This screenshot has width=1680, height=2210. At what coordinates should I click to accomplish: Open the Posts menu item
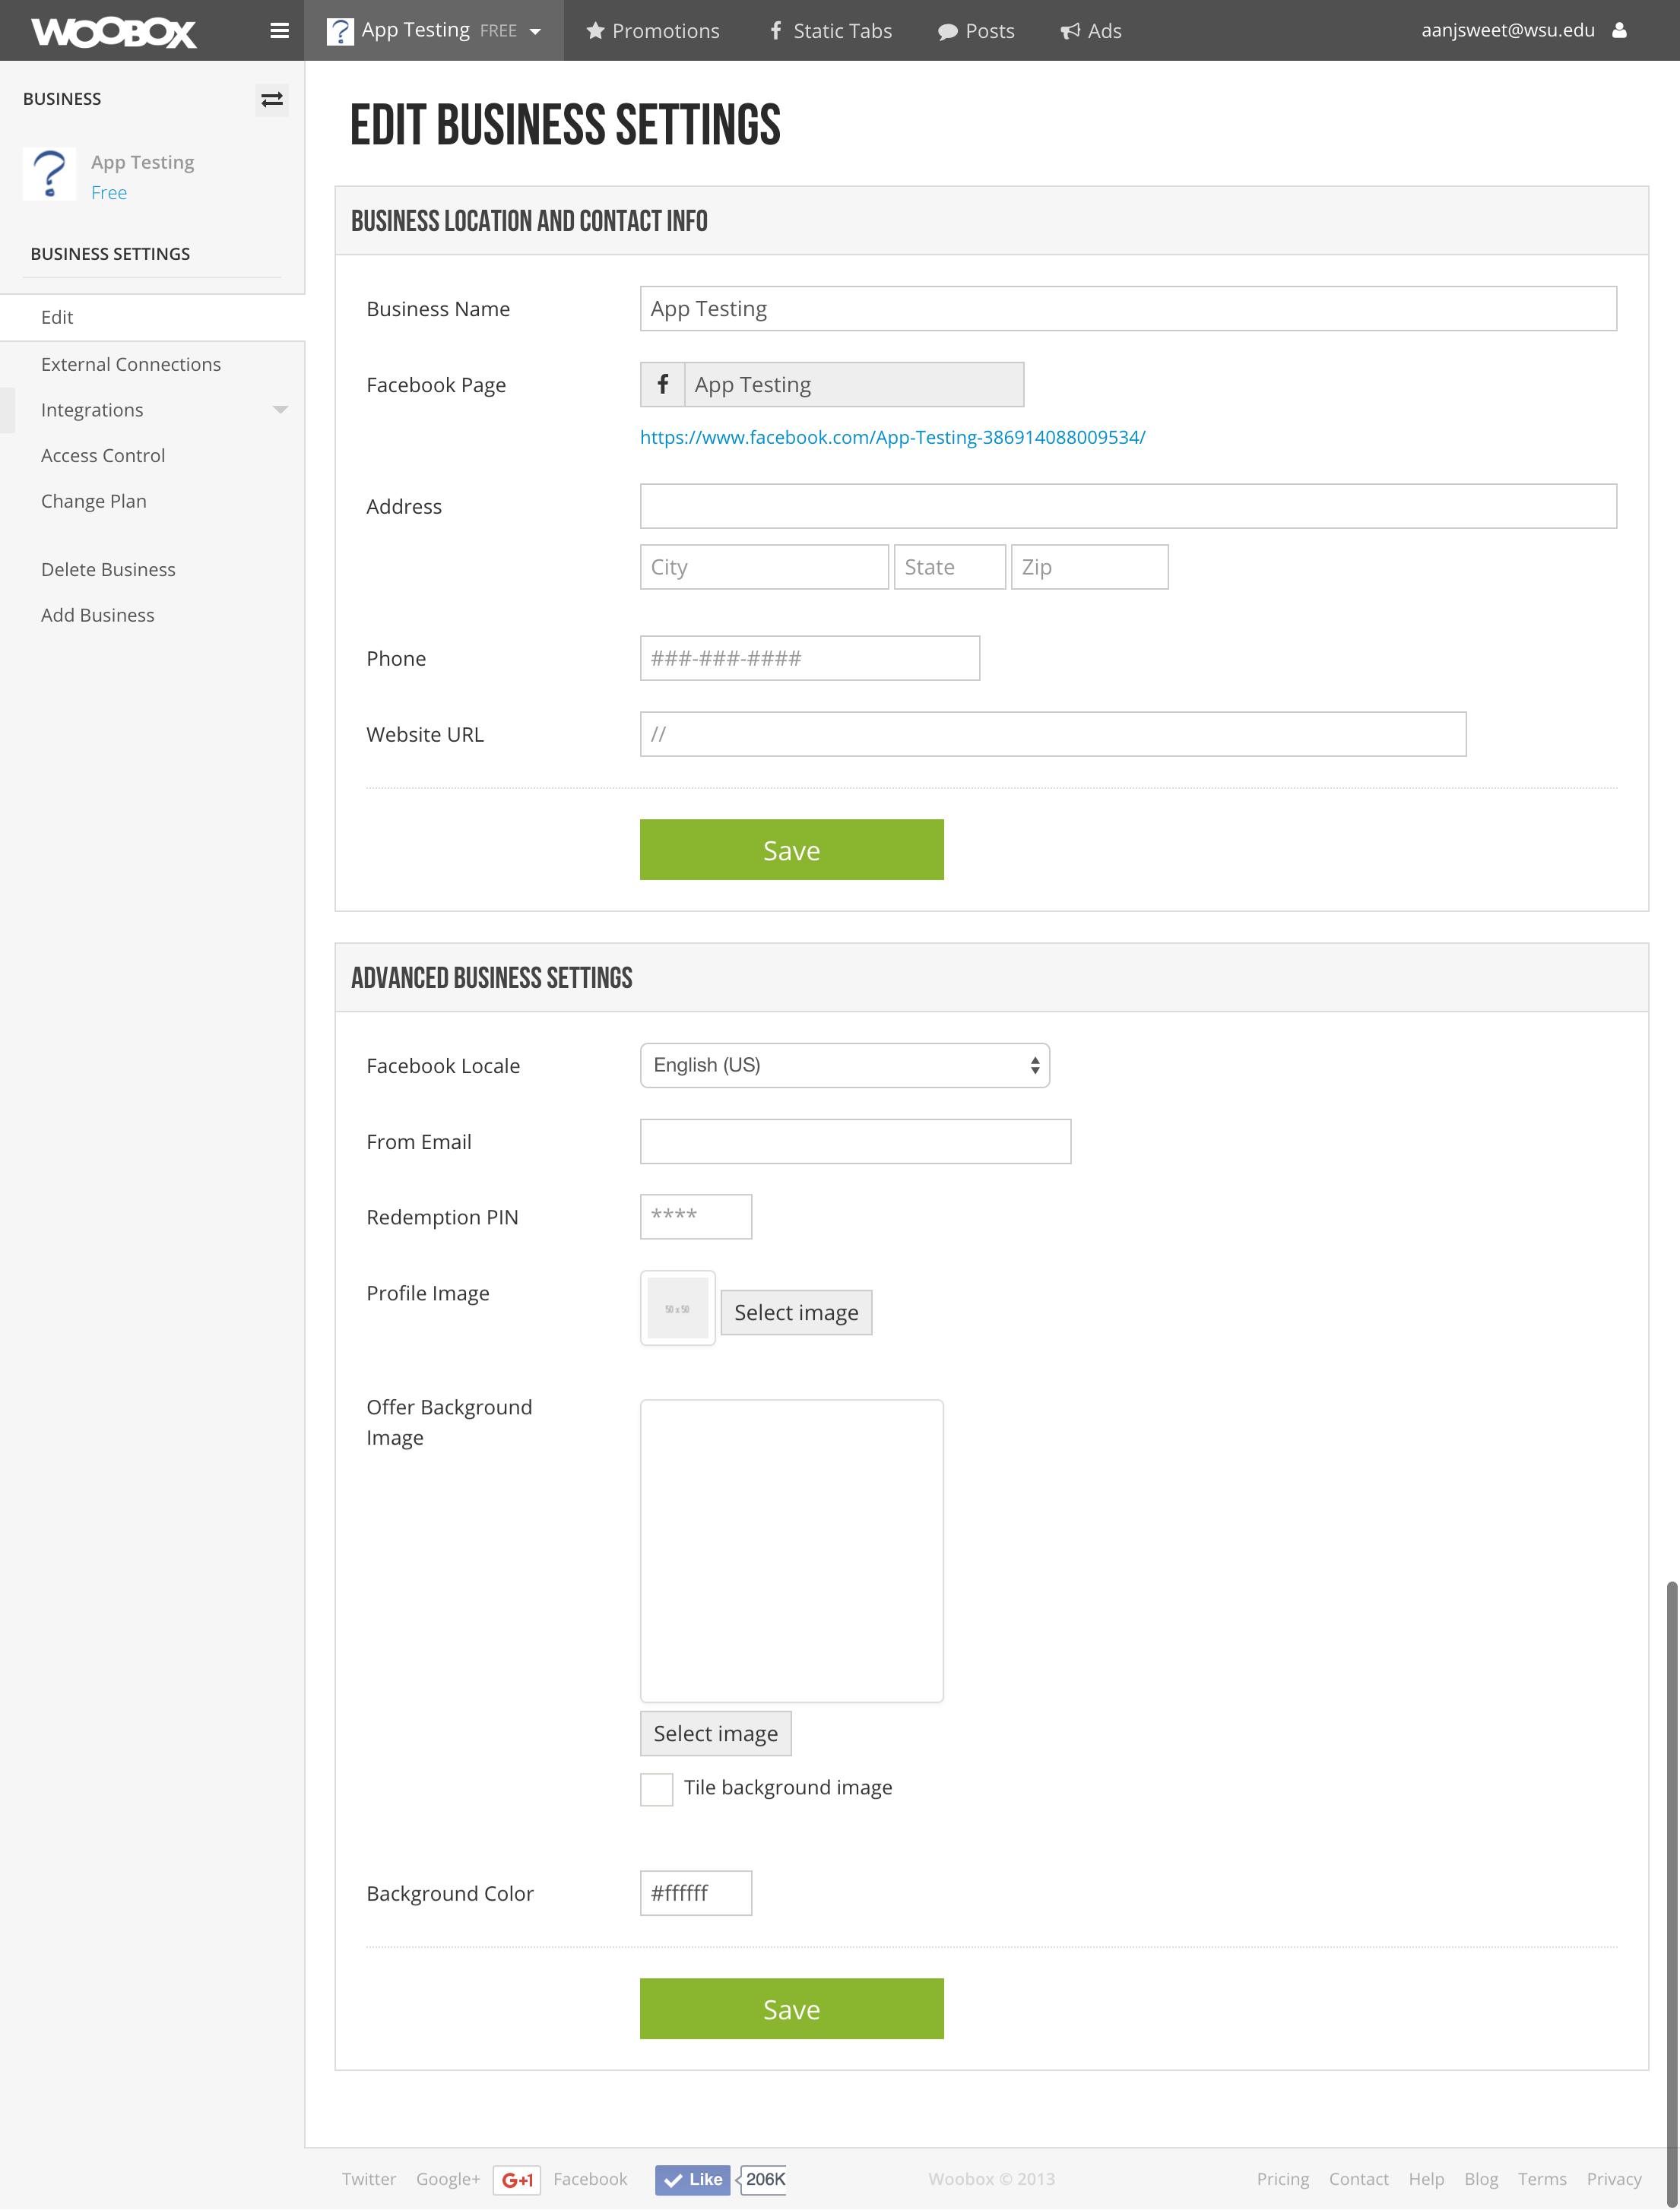(x=976, y=31)
